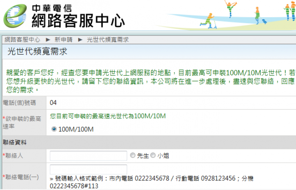Click the 網路客服中心 header title

[x=78, y=20]
